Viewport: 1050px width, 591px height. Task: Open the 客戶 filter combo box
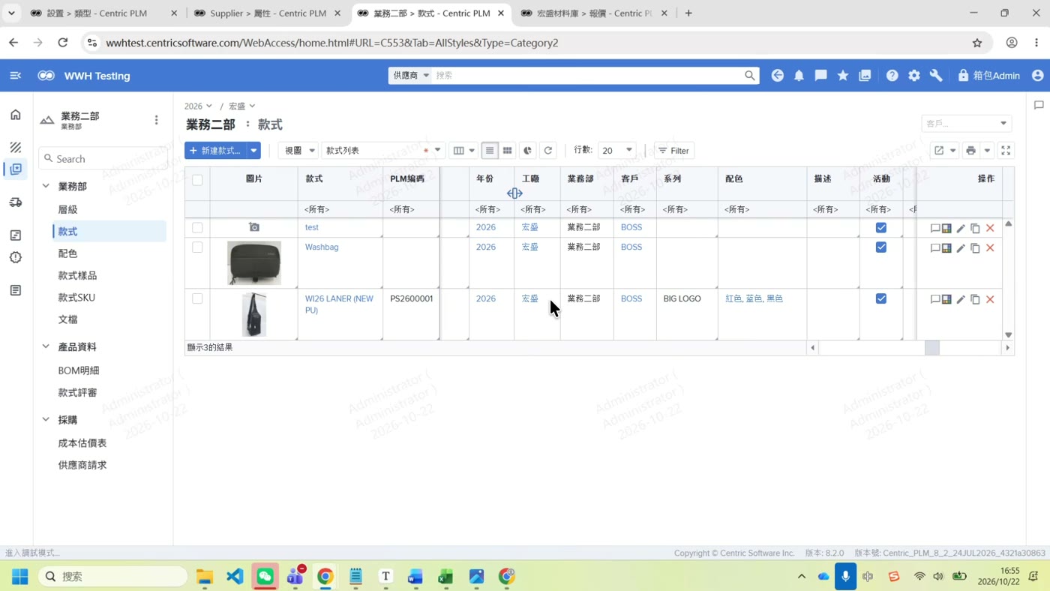966,123
